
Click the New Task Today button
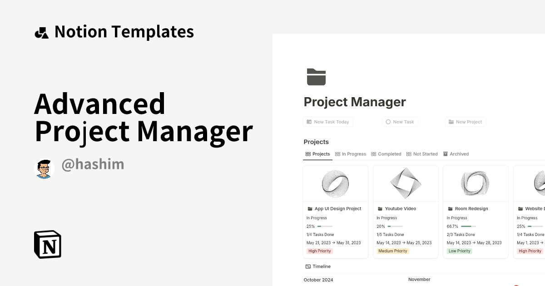(x=328, y=122)
